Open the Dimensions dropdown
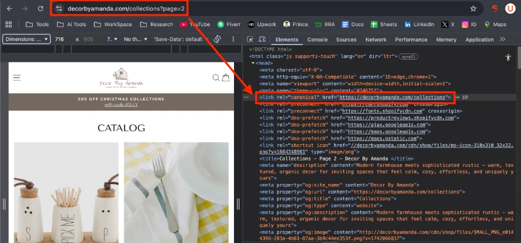 26,40
